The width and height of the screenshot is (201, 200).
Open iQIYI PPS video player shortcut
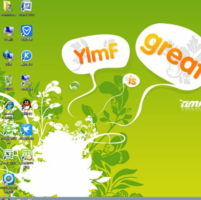(x=26, y=159)
